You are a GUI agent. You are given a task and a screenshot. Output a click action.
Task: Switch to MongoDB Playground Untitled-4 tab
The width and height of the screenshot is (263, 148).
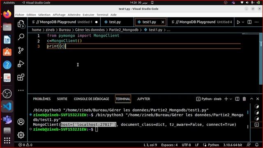pos(202,22)
